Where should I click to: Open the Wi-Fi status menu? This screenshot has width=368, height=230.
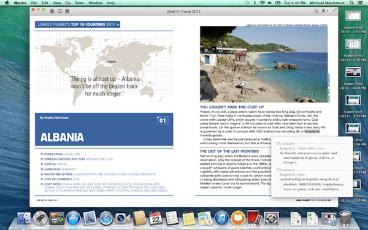tap(262, 3)
